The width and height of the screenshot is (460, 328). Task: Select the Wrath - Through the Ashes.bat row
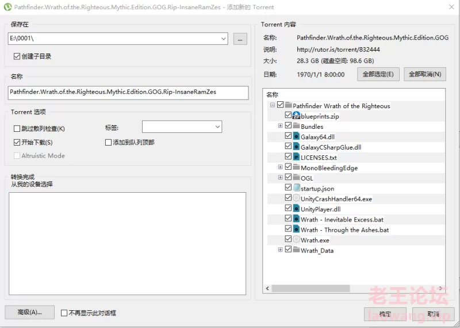356,230
